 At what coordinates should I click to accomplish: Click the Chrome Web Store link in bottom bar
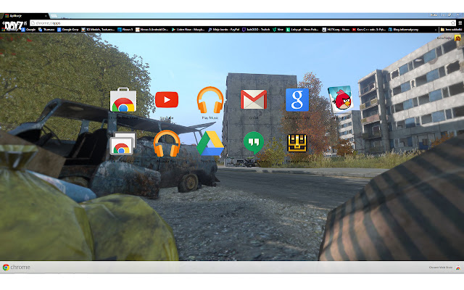click(x=444, y=268)
